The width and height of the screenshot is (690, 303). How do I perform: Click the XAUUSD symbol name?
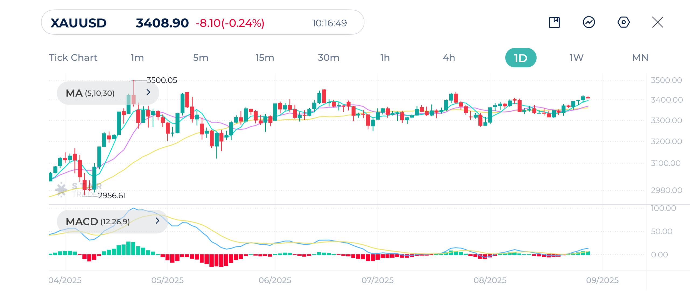(x=78, y=23)
